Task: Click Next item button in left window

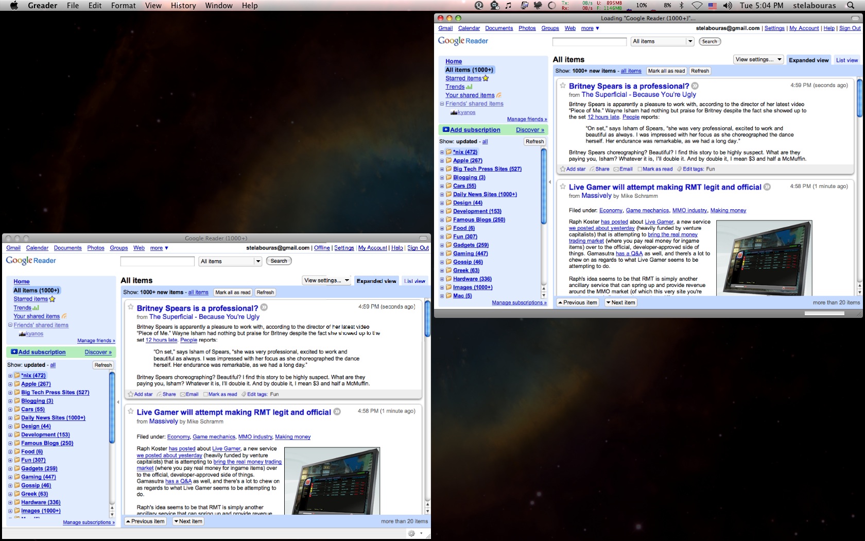Action: [188, 521]
